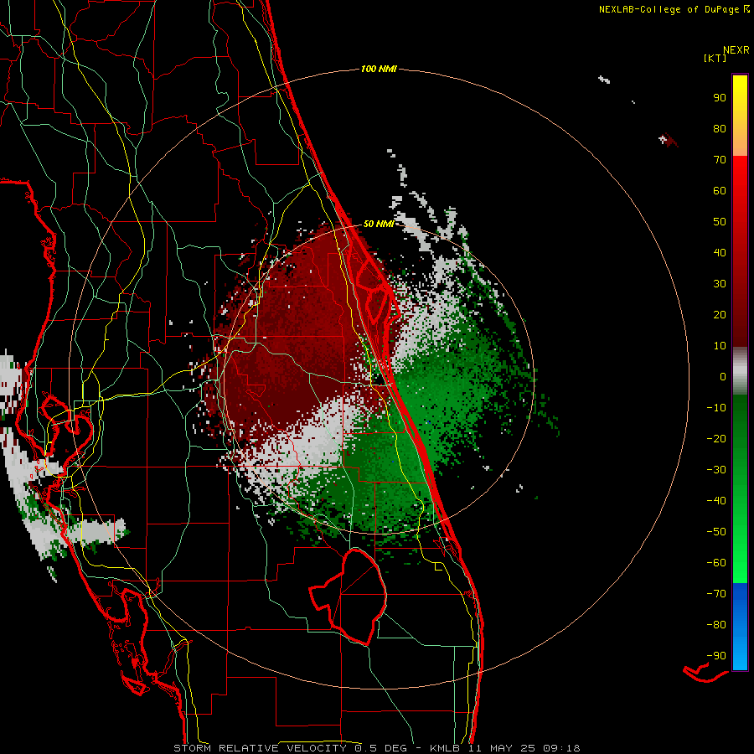
Task: Click the 90 value on the velocity scale
Action: coord(720,98)
